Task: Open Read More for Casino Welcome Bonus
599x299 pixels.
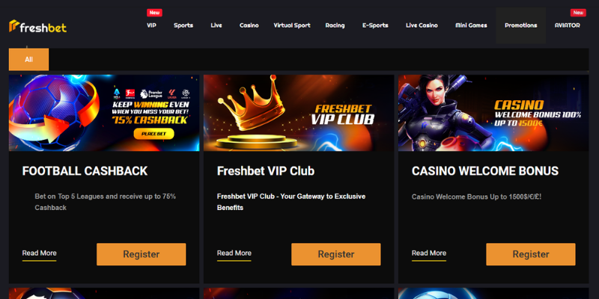Action: click(429, 253)
